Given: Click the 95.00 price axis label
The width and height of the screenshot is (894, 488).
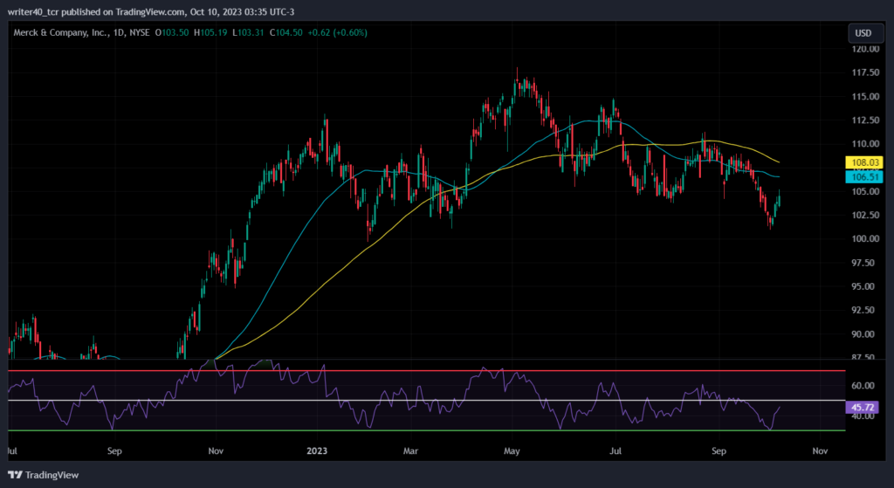Looking at the screenshot, I should click(x=865, y=286).
